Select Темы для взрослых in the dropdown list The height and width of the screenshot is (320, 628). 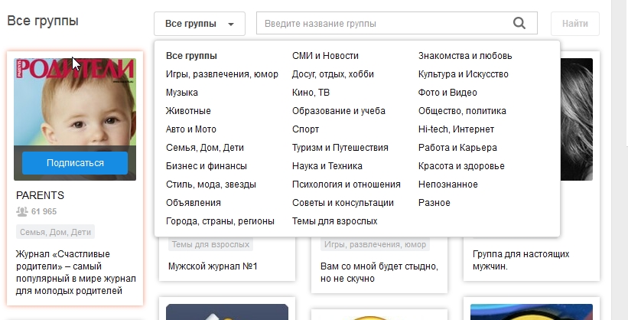[334, 221]
